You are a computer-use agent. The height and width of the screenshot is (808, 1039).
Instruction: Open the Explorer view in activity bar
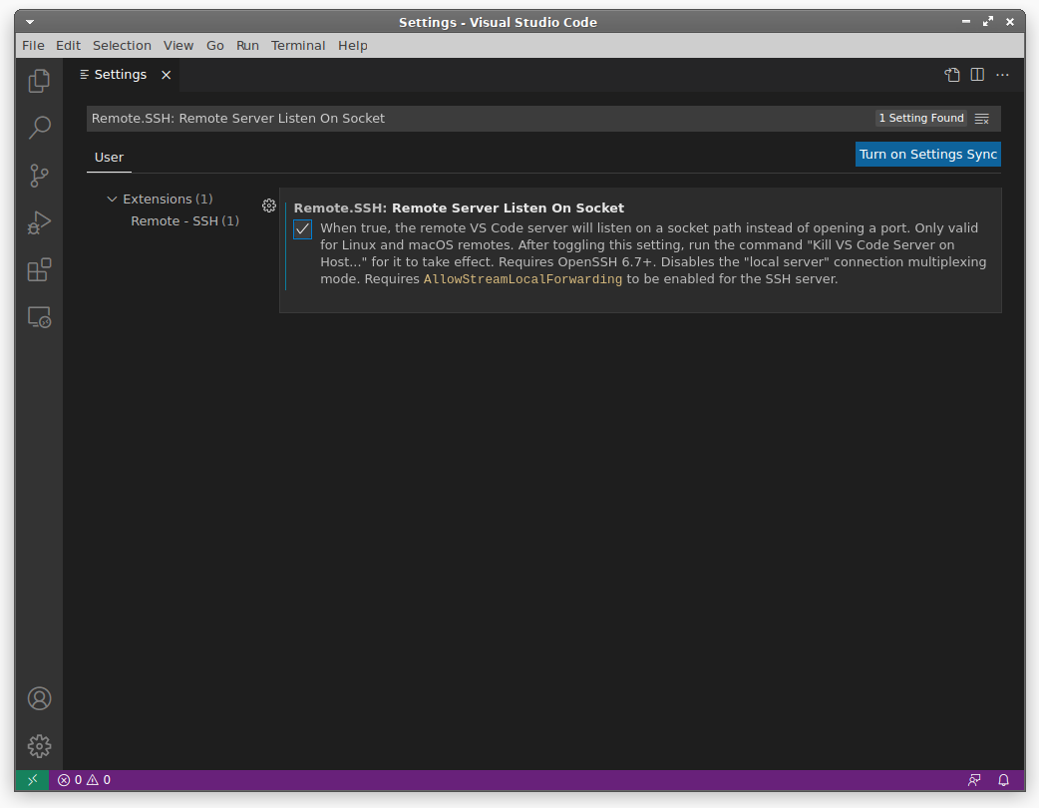click(39, 81)
